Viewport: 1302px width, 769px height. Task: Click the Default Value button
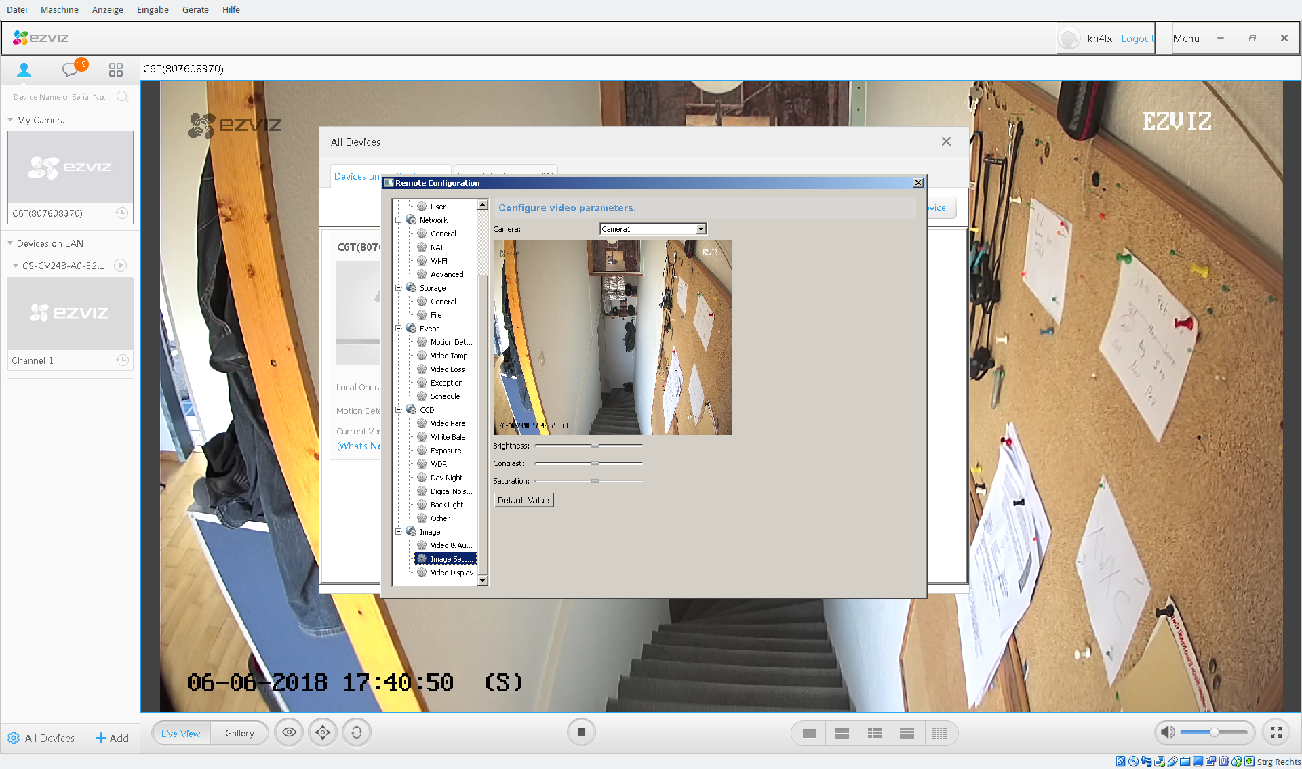[523, 500]
